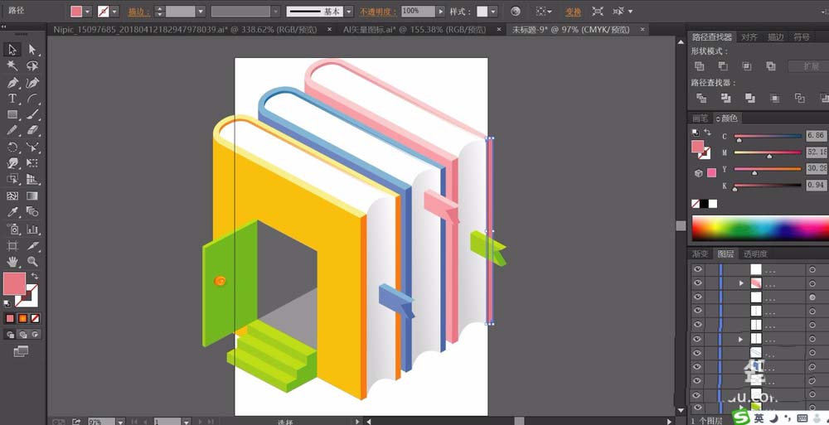Open the variable width profile dropdown
This screenshot has height=425, width=829.
[275, 11]
